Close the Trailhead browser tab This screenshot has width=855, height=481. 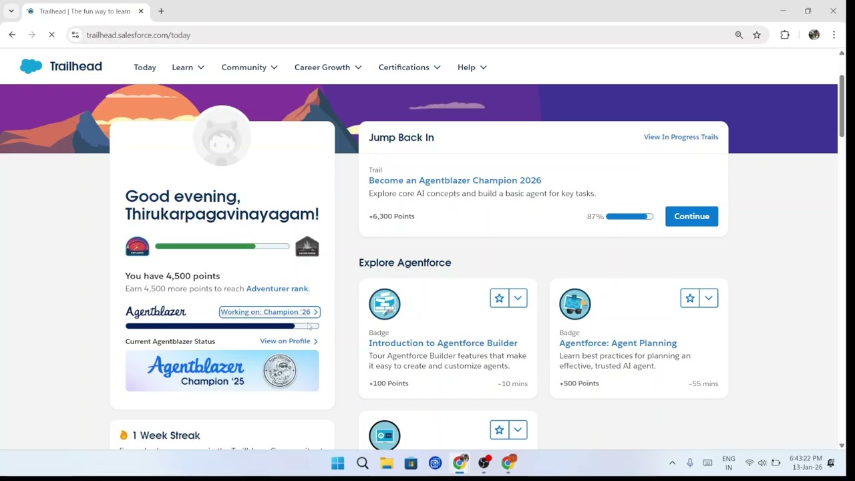tap(141, 11)
